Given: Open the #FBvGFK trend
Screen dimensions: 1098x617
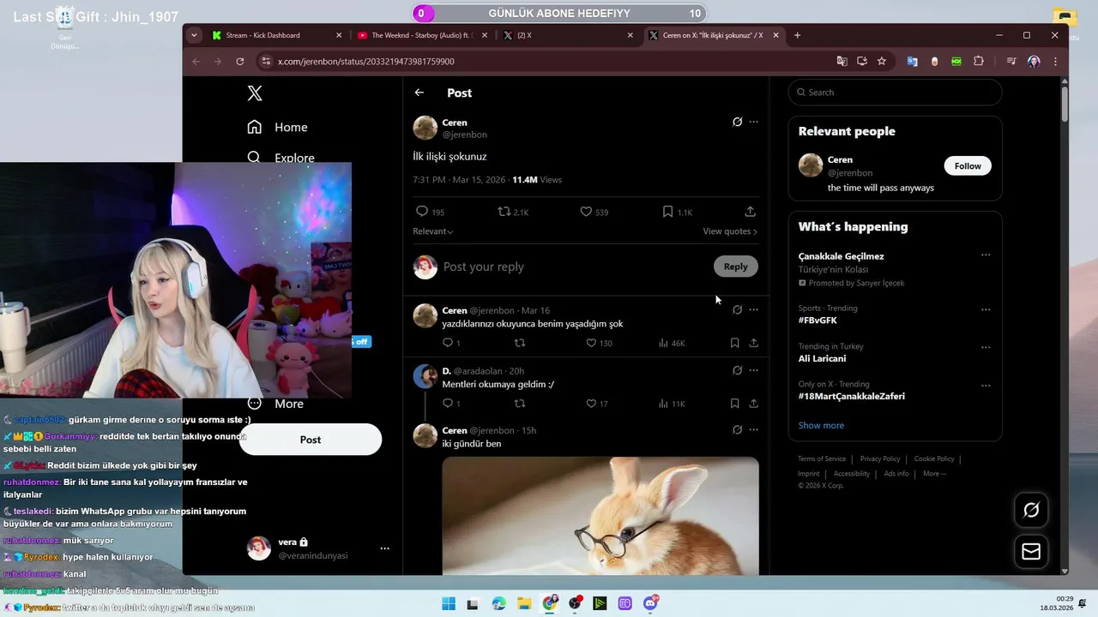Looking at the screenshot, I should point(817,320).
